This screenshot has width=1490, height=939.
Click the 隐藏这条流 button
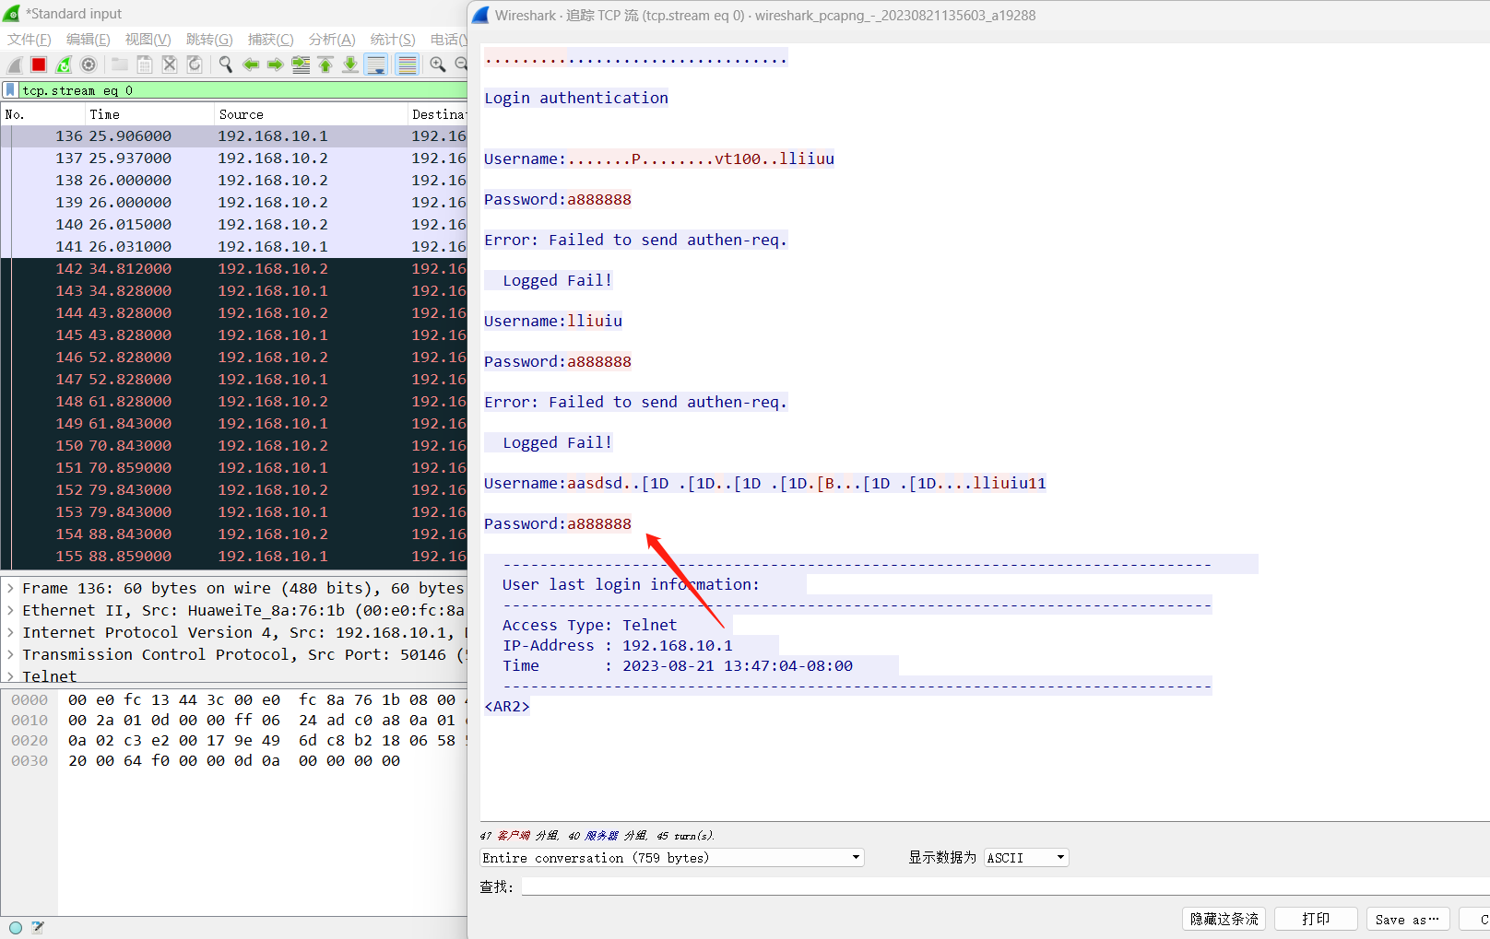(1224, 919)
